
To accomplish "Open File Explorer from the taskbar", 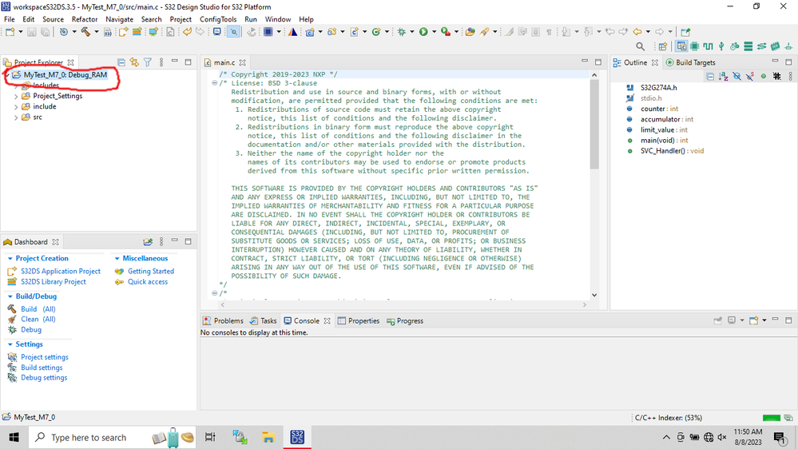I will [x=268, y=437].
